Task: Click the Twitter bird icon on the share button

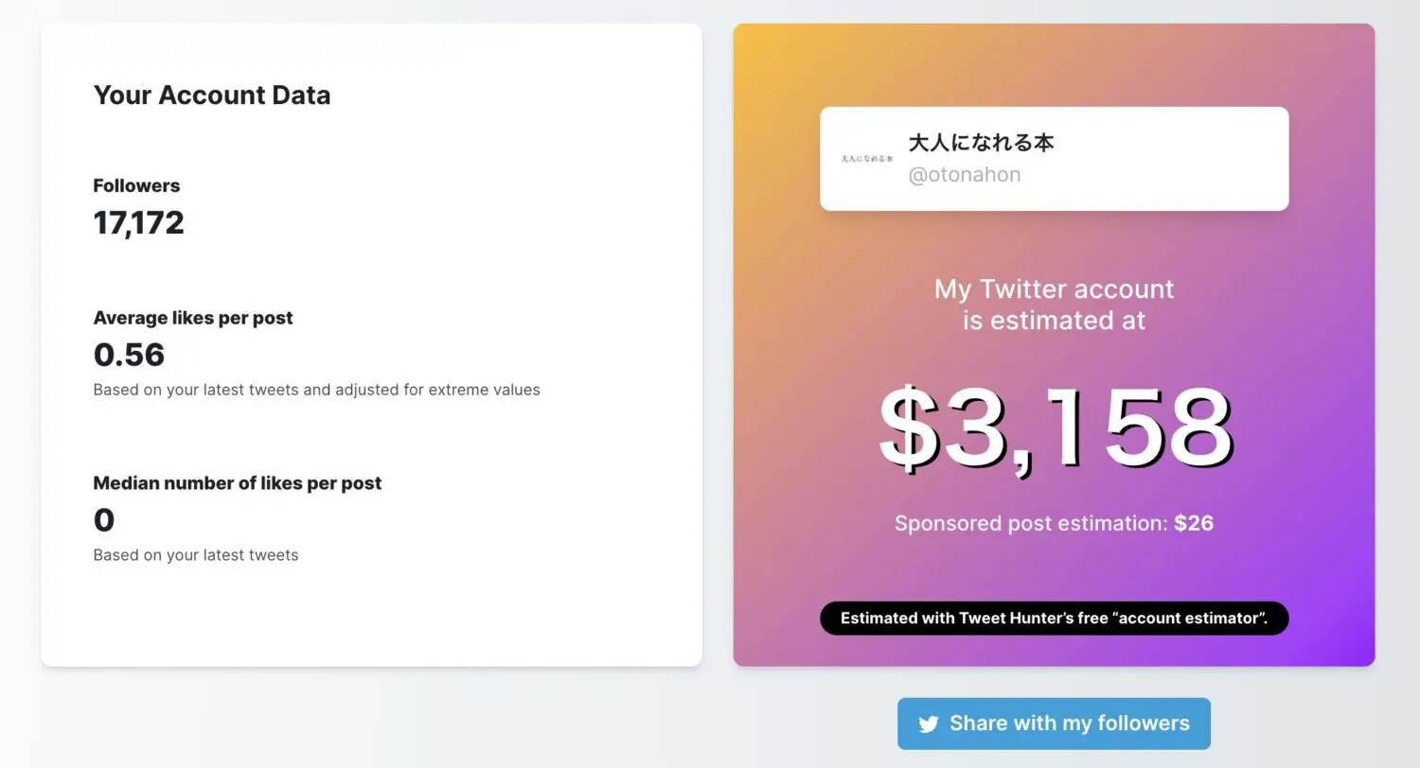Action: [927, 723]
